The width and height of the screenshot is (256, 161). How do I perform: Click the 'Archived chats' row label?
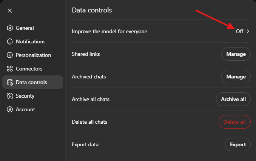(x=89, y=77)
